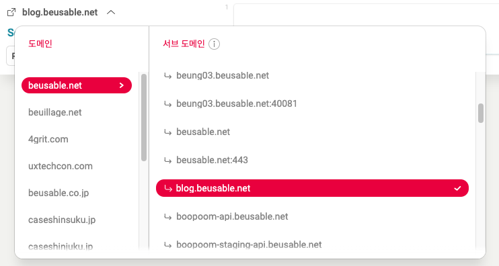Click the arrow icon beside the beusable.net subdomain

click(167, 132)
